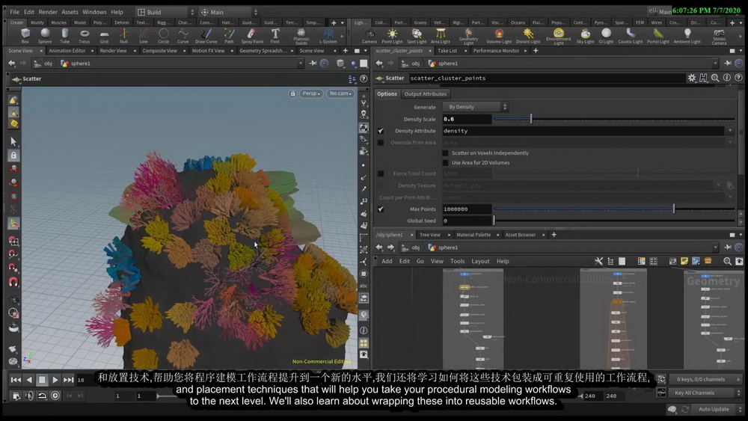Select the Tube shelf tool
The width and height of the screenshot is (748, 421).
pos(65,36)
